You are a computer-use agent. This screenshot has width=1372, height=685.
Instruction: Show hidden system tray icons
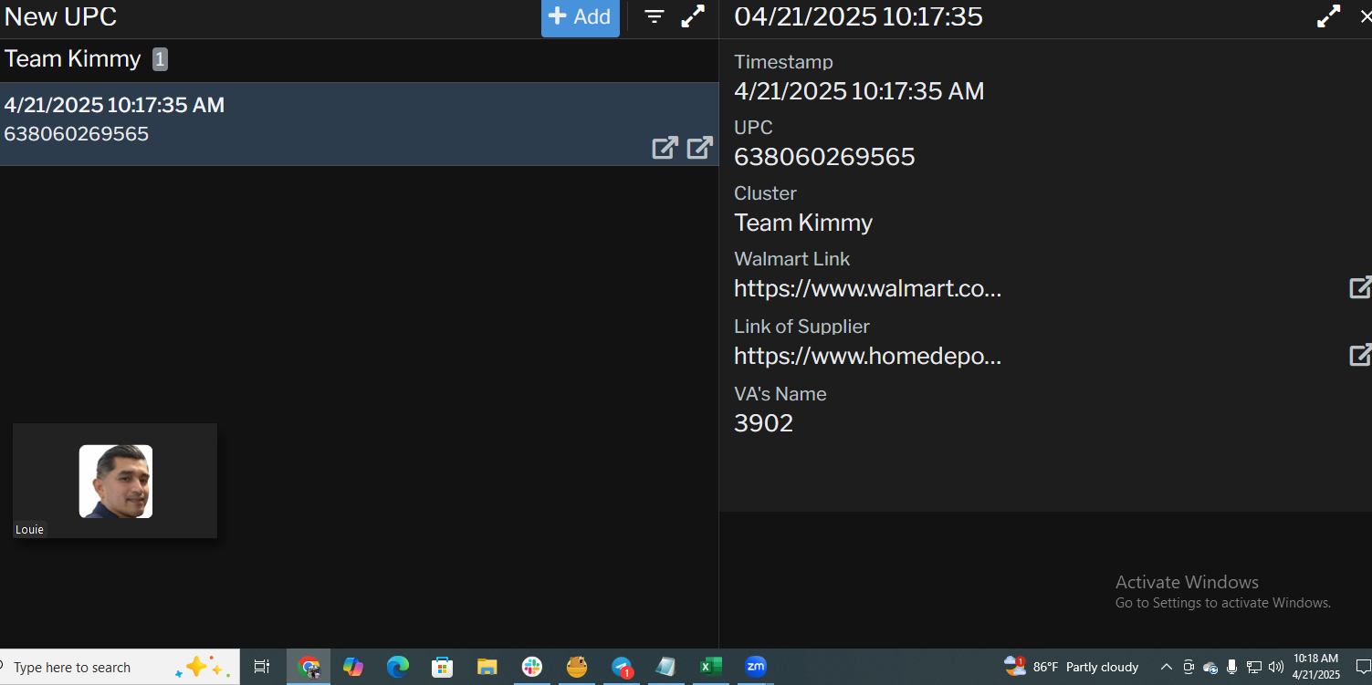tap(1166, 667)
